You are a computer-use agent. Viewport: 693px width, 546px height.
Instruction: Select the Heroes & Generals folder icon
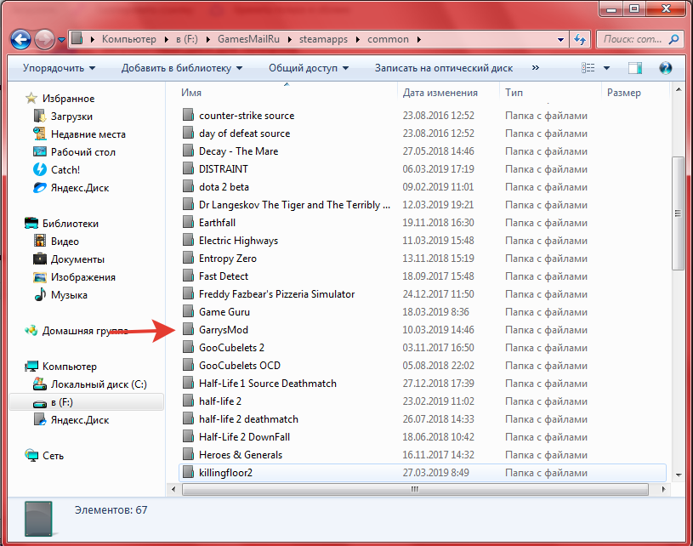188,454
